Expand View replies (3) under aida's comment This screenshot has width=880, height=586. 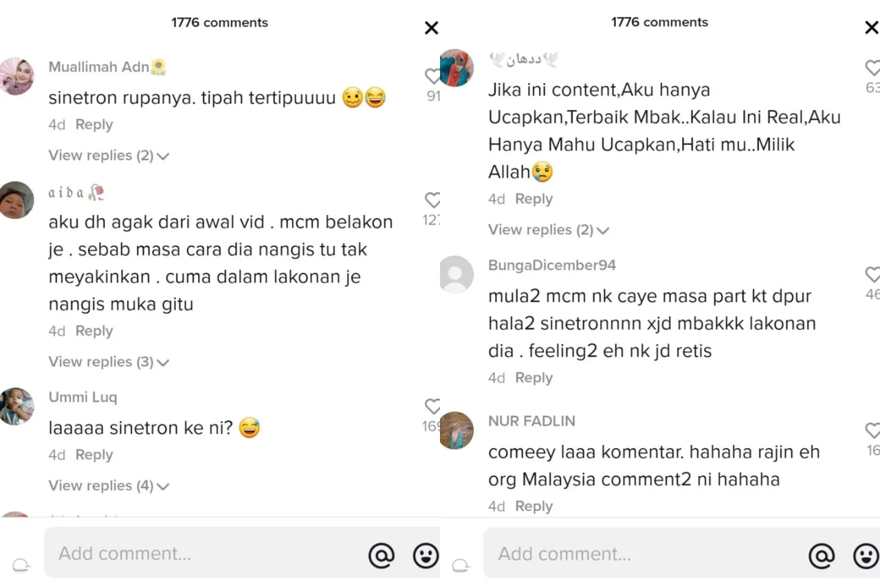tap(109, 361)
